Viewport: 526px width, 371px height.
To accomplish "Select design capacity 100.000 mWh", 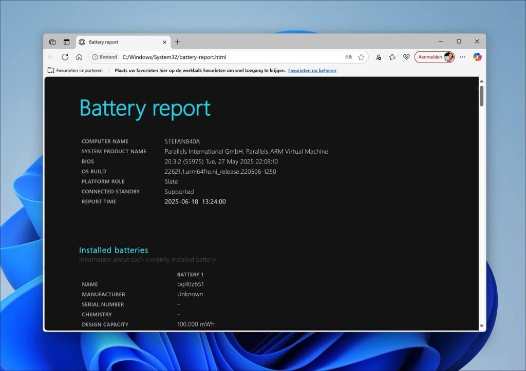I will coord(196,324).
